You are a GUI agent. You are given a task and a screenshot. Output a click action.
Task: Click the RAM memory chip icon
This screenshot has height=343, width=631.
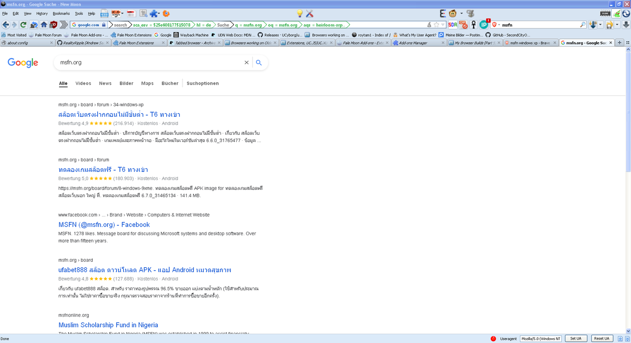605,13
